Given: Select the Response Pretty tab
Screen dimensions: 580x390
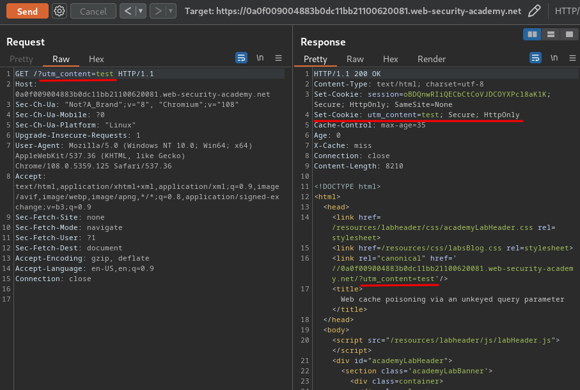Looking at the screenshot, I should (315, 59).
